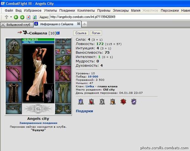The height and width of the screenshot is (151, 190).
Task: Open the Магия menu
Action: pos(136,10)
